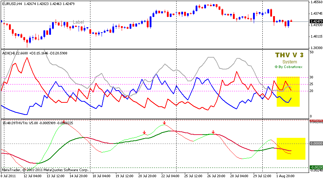Viewport: 323px width, 179px height.
Task: Select the yellow highlight box in THVTrix panel
Action: tap(291, 149)
